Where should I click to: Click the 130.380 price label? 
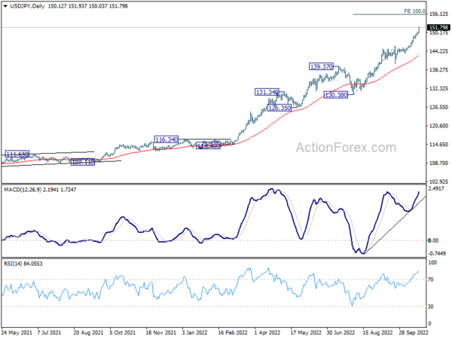point(336,95)
